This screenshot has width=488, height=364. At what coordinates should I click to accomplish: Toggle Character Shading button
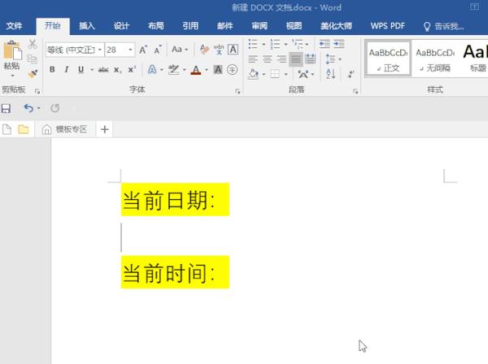click(218, 70)
